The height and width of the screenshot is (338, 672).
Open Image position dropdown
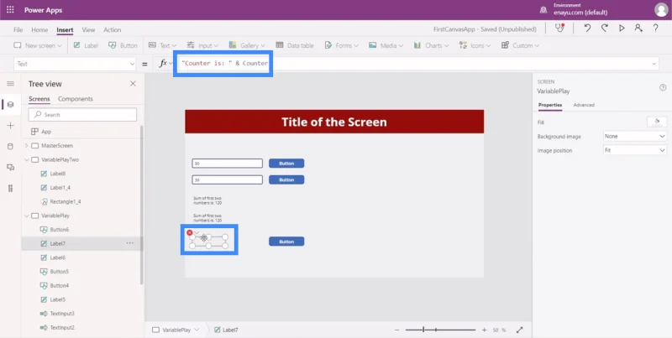coord(635,150)
